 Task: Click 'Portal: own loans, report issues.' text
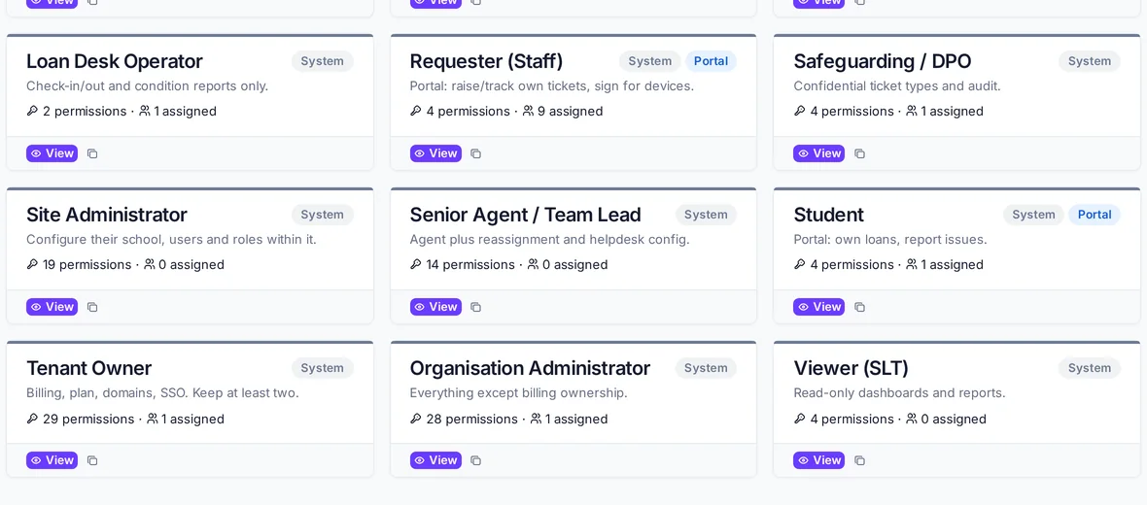tap(890, 240)
